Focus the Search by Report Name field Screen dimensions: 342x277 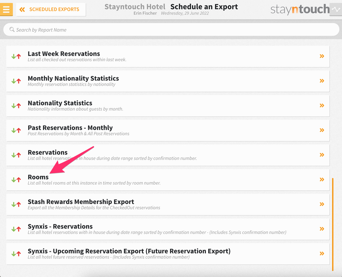(171, 30)
